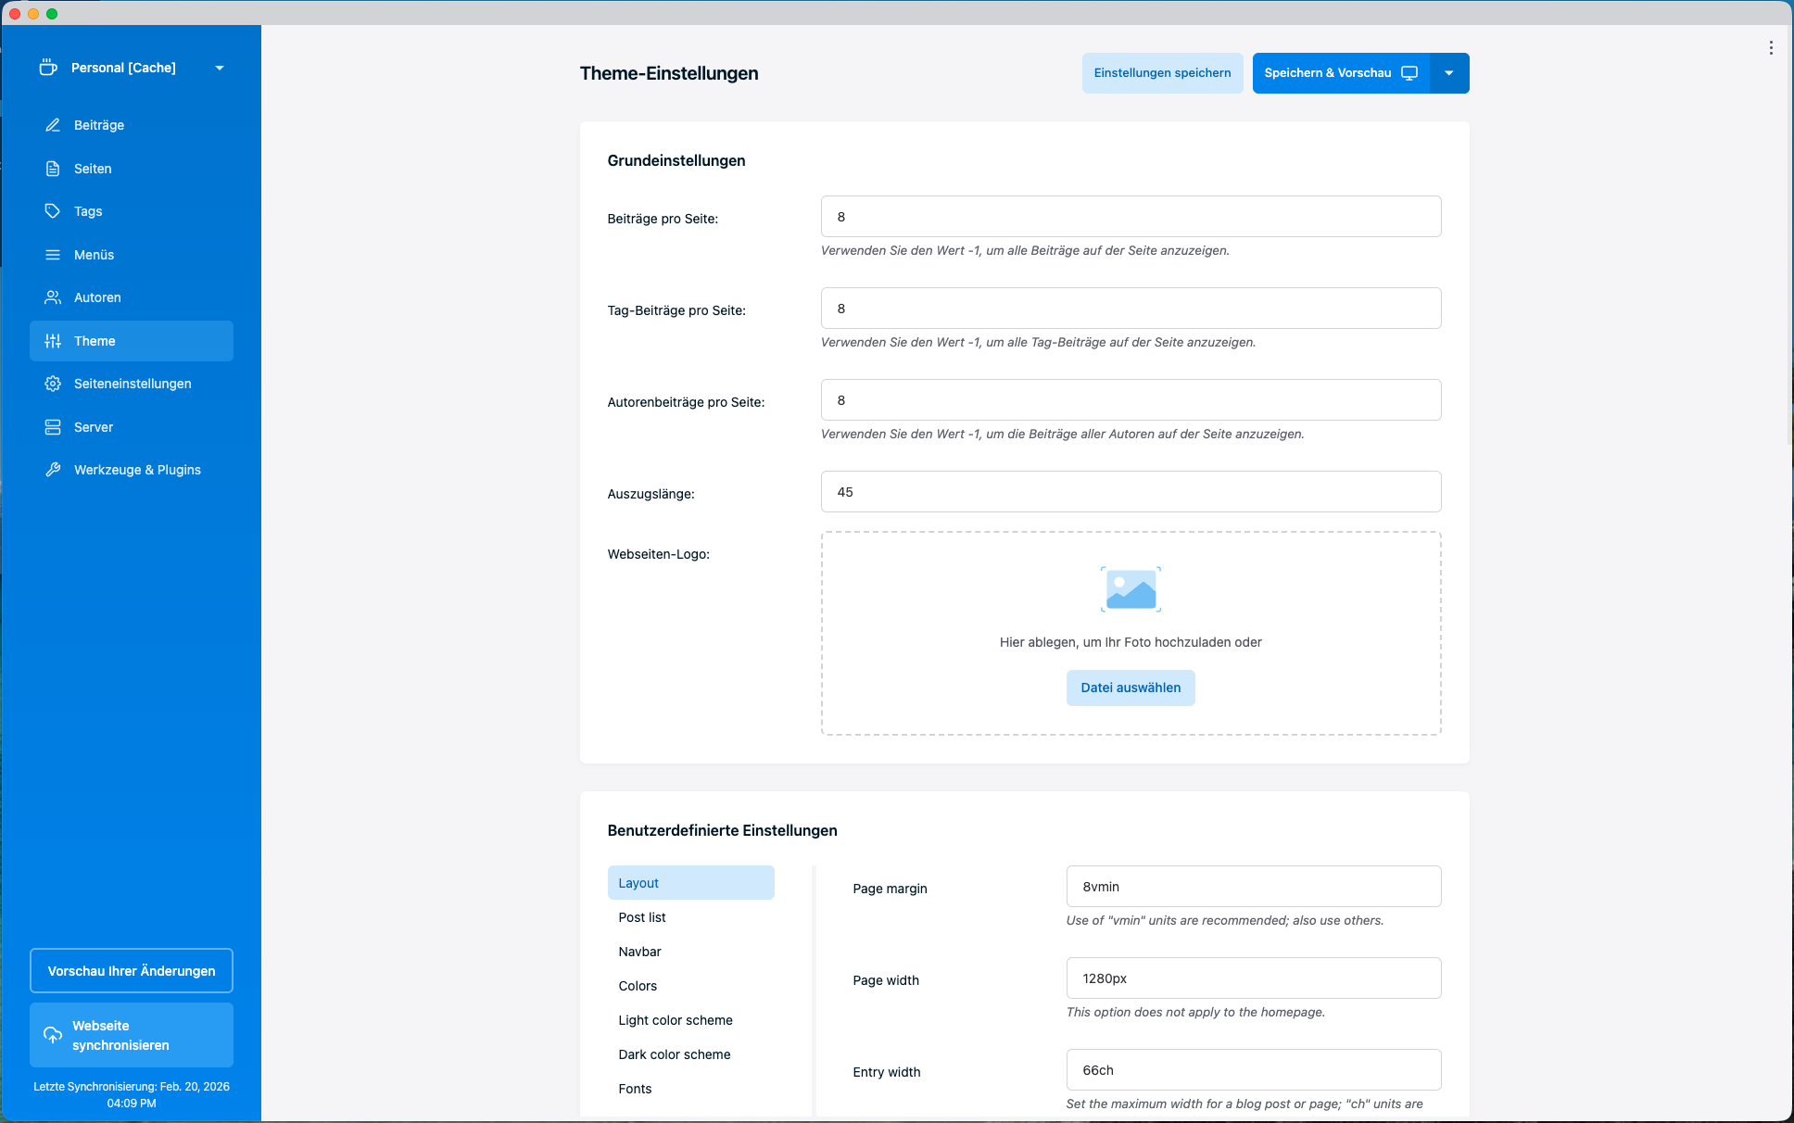Viewport: 1794px width, 1123px height.
Task: Click the Tags label icon
Action: click(53, 211)
